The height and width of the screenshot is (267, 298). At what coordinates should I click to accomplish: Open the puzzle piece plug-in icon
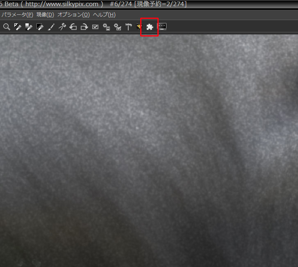coord(150,27)
